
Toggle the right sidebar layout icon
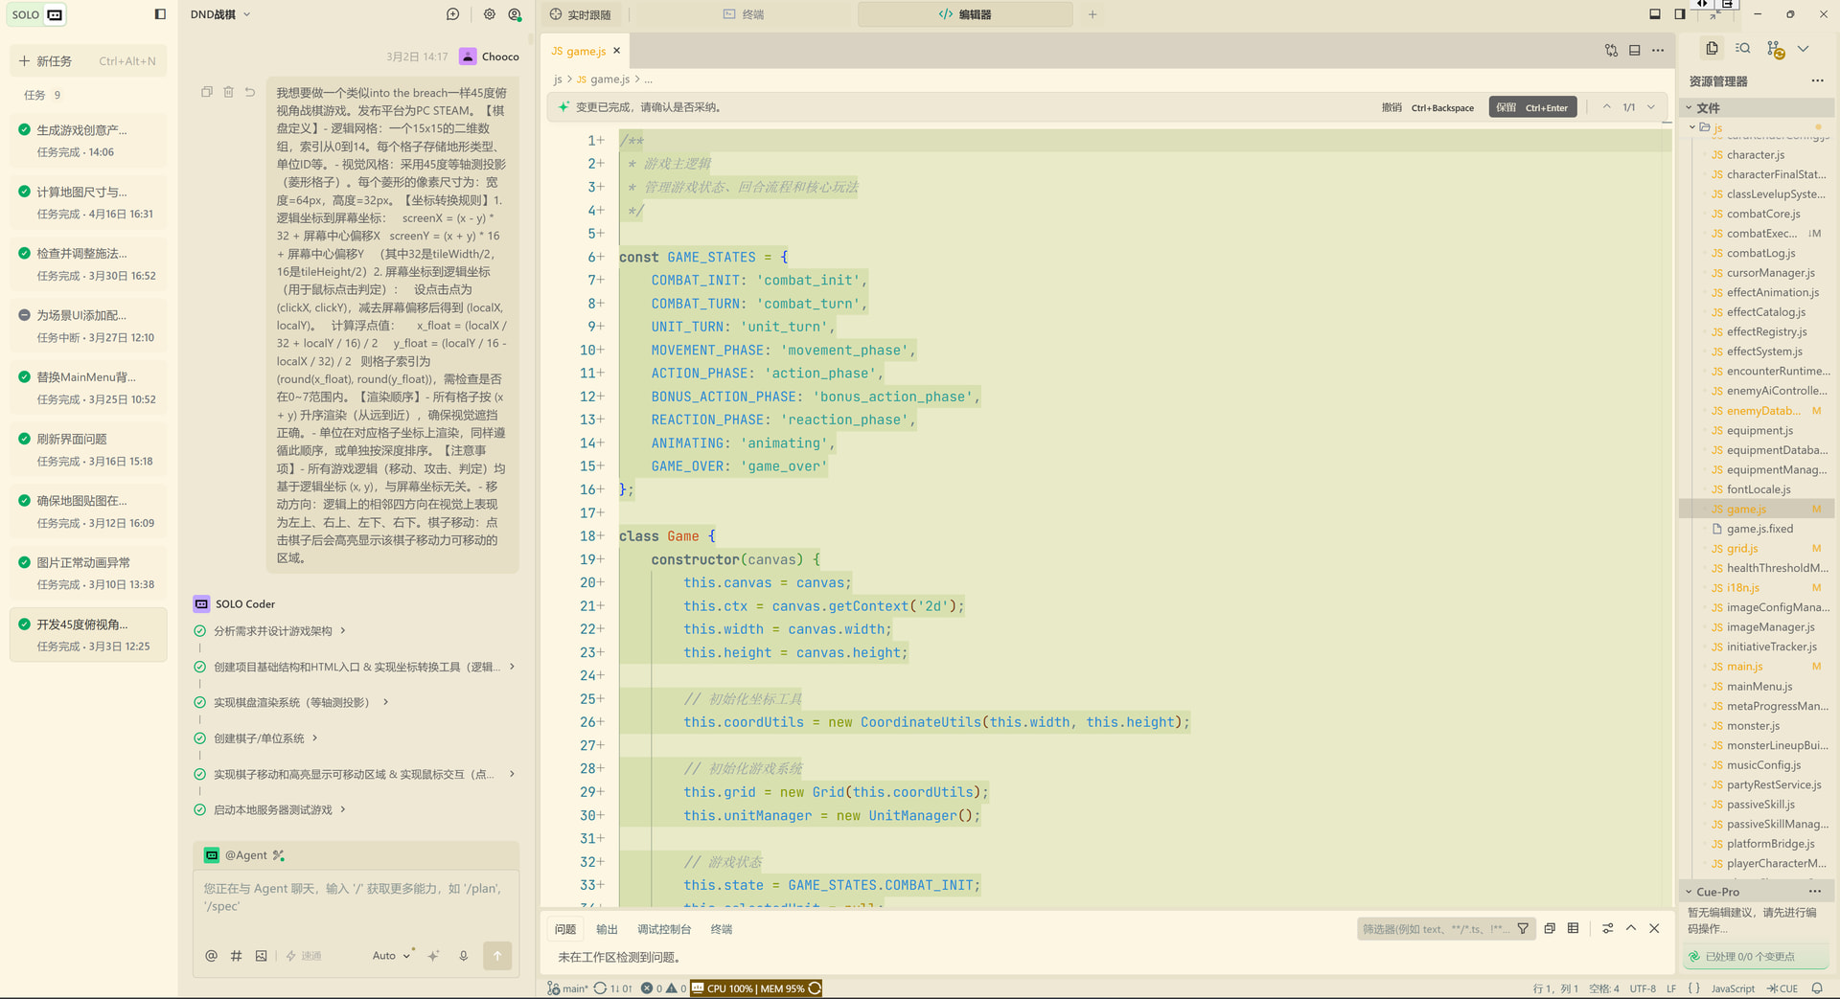point(1680,14)
